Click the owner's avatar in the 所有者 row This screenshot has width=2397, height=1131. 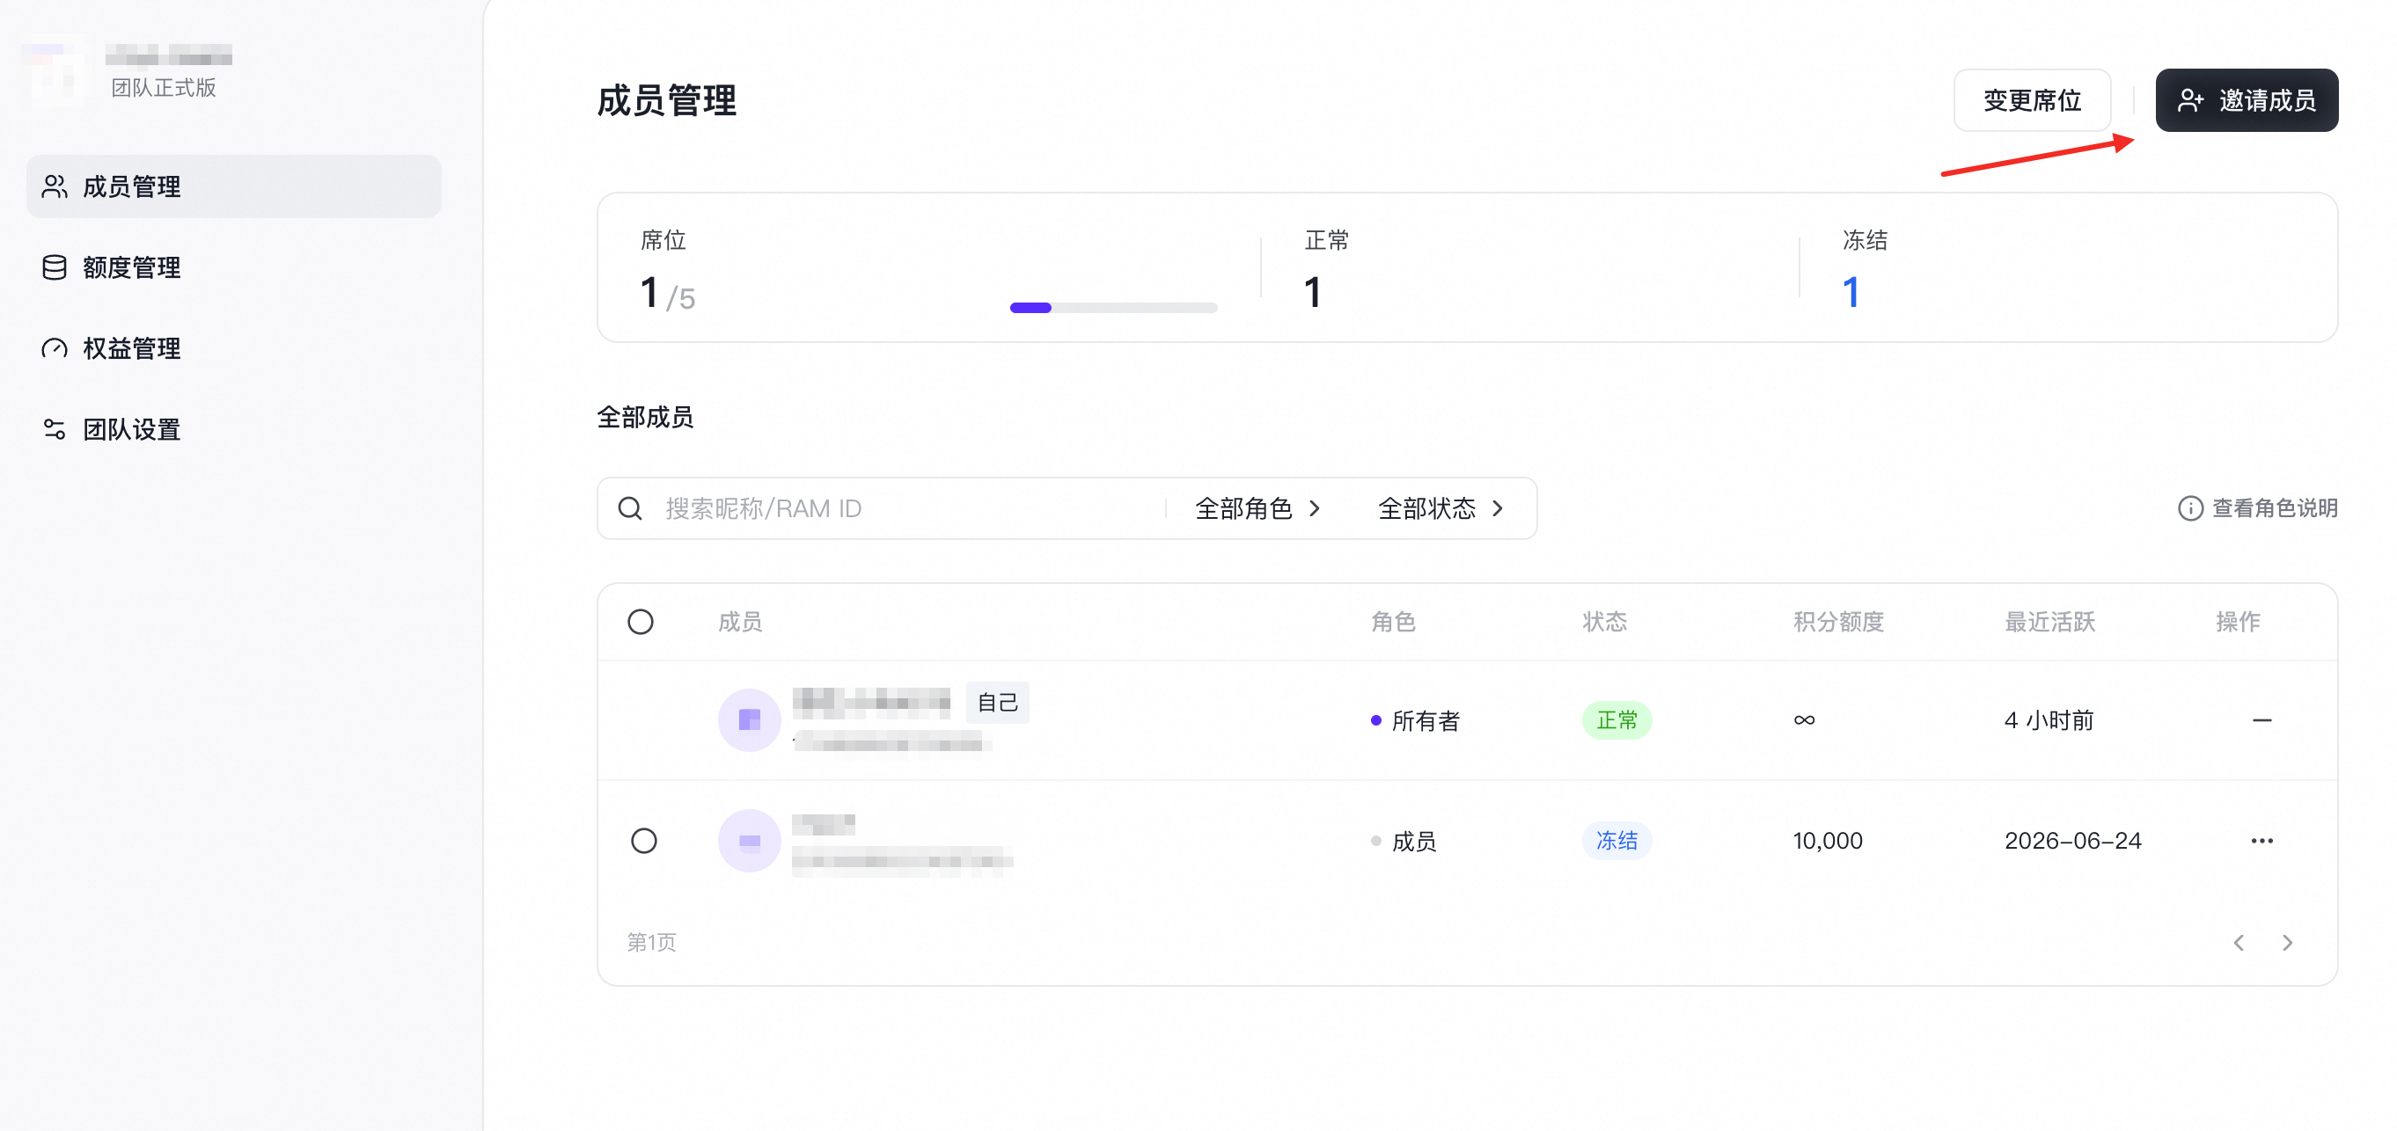pos(749,720)
